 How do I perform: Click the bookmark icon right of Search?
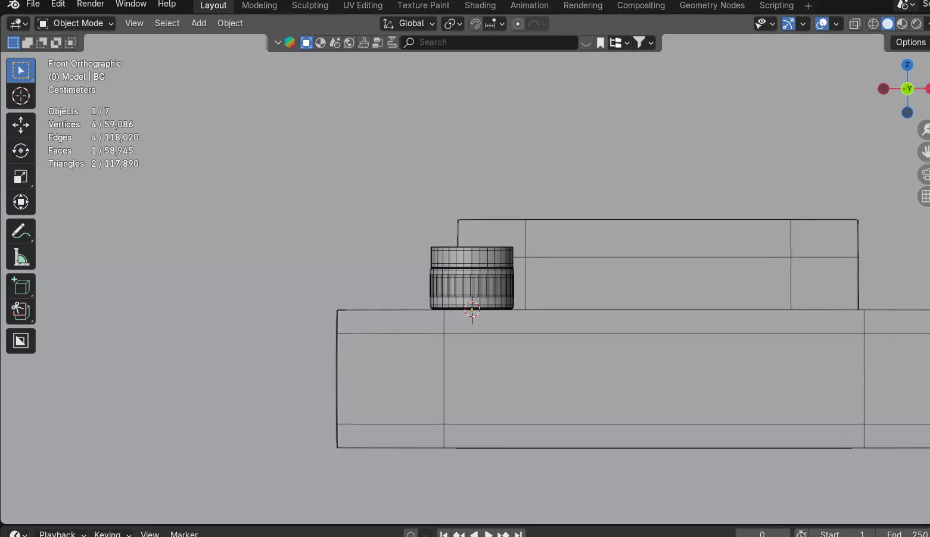(601, 42)
